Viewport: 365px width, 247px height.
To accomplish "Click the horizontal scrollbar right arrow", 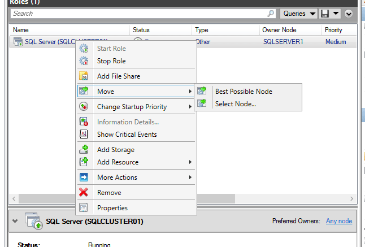I will tap(351, 198).
